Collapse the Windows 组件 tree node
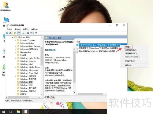153x114 pixels. click(x=13, y=37)
